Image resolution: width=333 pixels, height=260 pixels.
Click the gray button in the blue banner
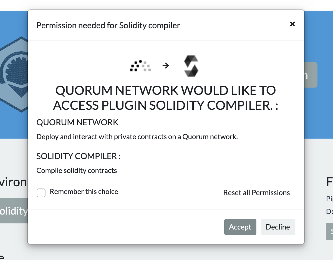(311, 75)
